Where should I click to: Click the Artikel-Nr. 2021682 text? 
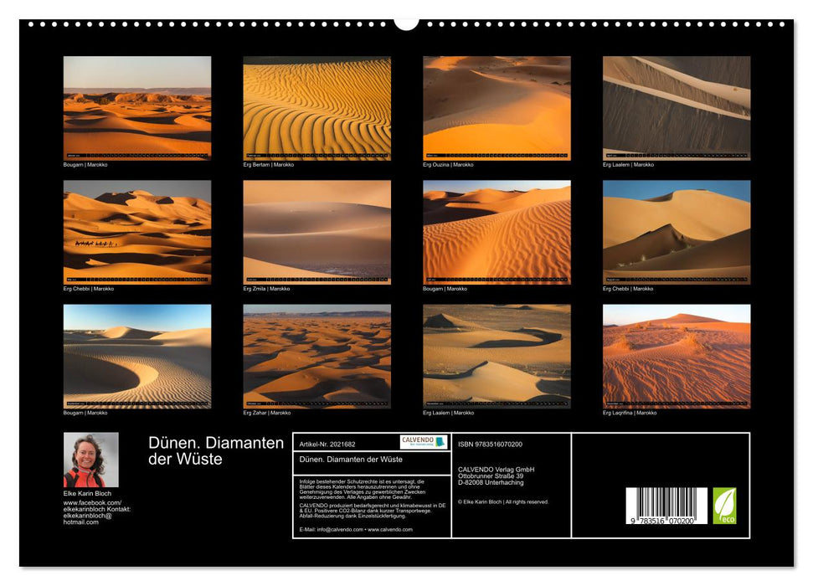coord(328,444)
